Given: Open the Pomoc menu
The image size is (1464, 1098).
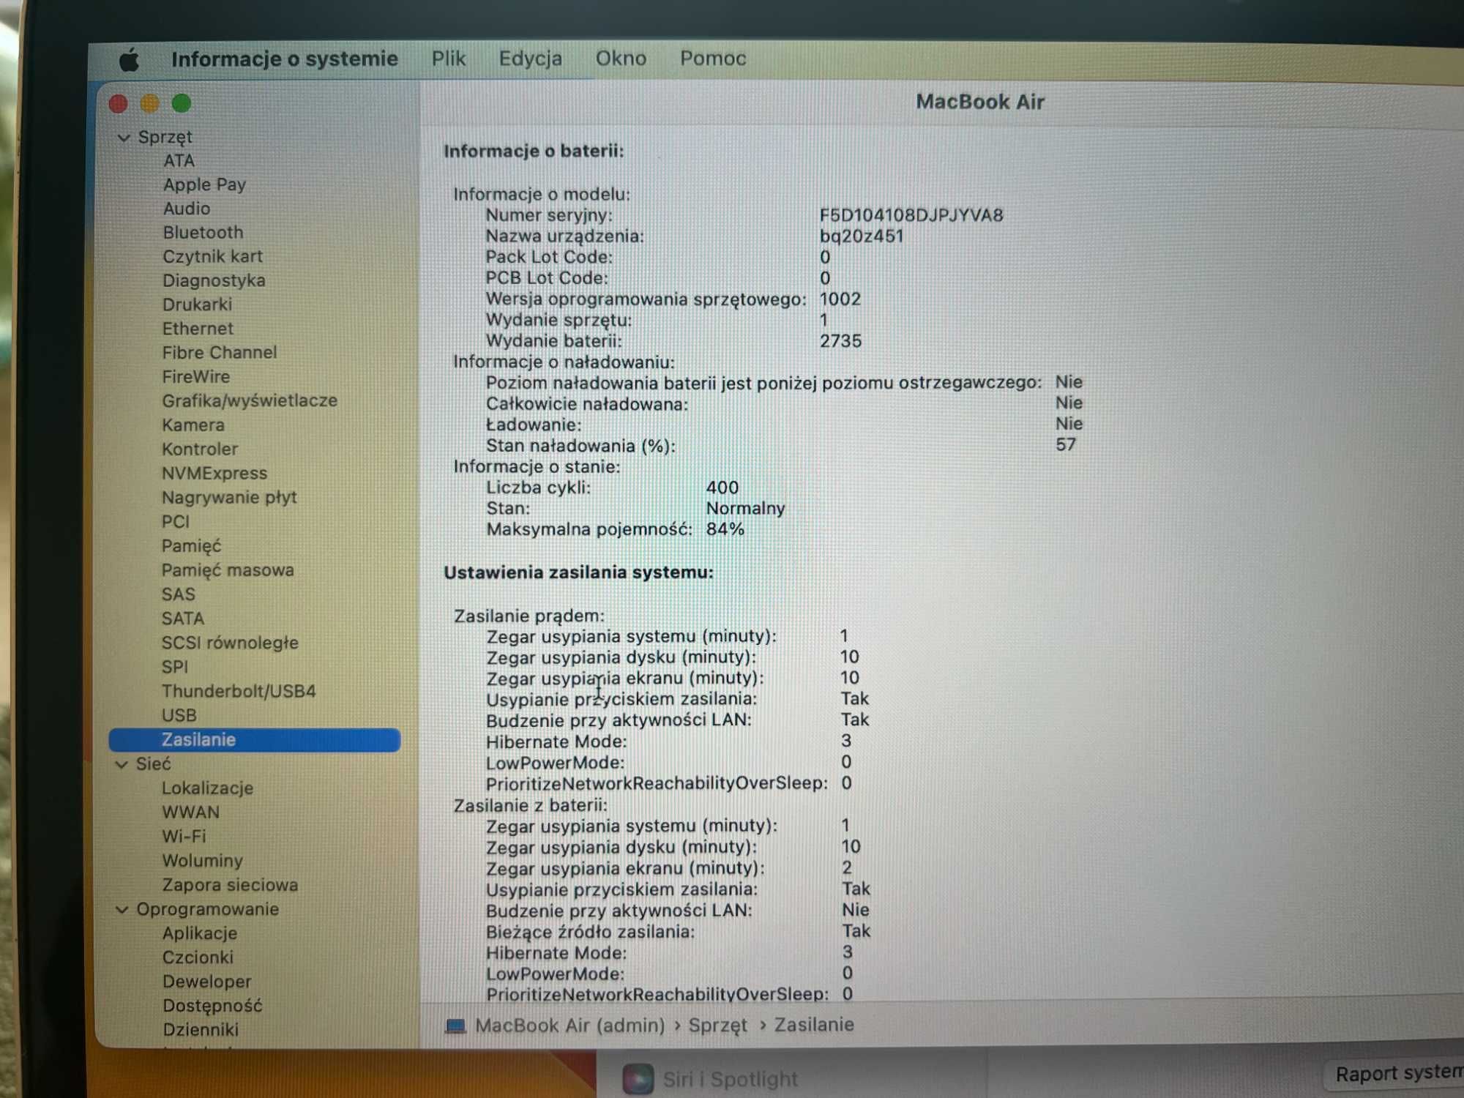Looking at the screenshot, I should click(713, 58).
